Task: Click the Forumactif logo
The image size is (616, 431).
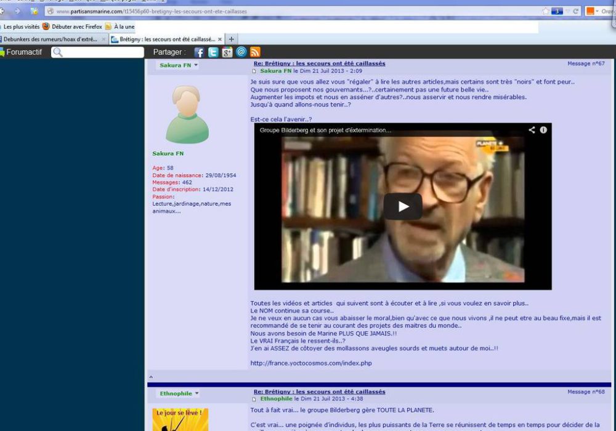Action: click(x=22, y=52)
